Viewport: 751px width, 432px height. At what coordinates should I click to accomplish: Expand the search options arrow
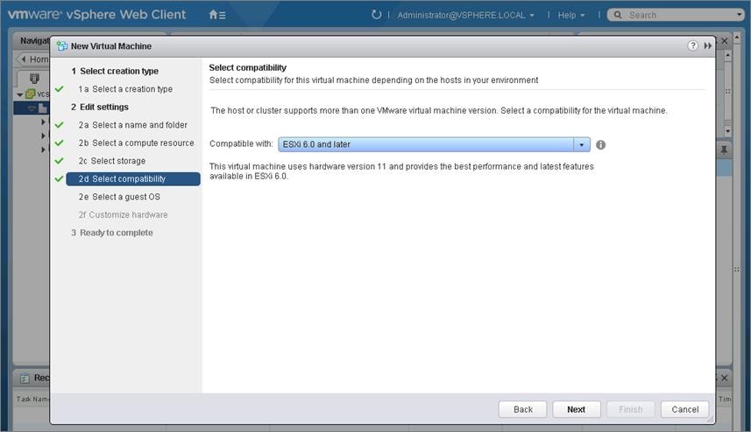coord(739,15)
